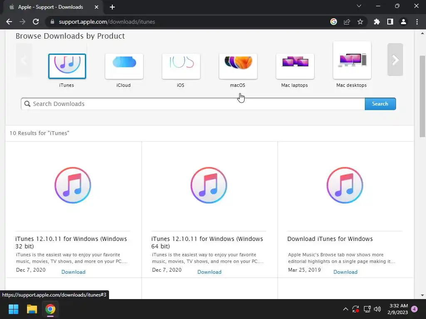Click the address bar URL
426x319 pixels.
(107, 22)
